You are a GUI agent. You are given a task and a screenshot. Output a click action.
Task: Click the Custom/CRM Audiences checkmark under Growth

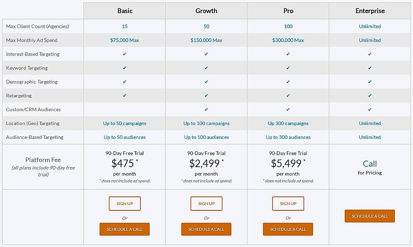pos(206,110)
